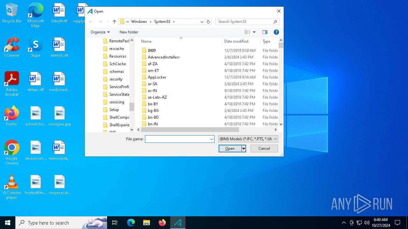The image size is (408, 229).
Task: Refresh the System32 folder view
Action: coord(208,22)
